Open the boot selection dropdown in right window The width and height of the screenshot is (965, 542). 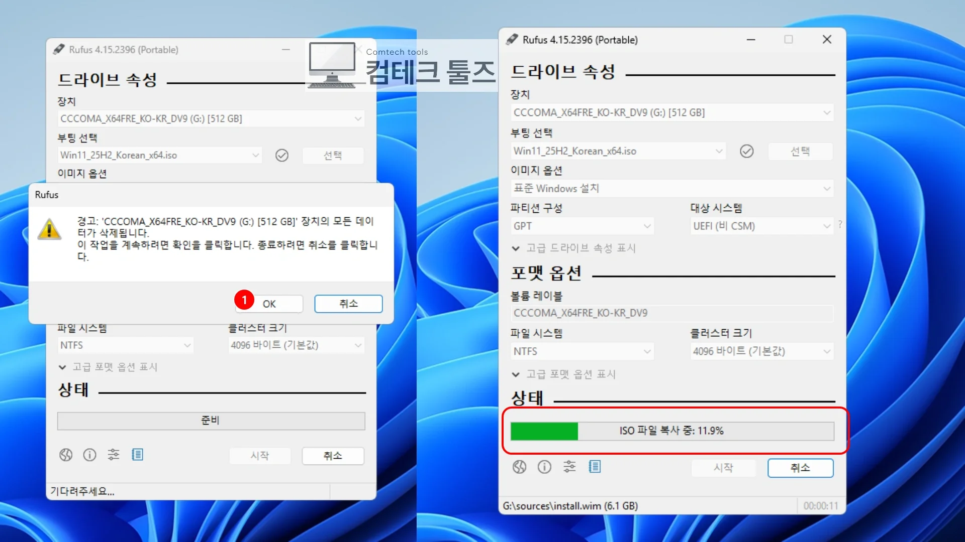point(618,151)
